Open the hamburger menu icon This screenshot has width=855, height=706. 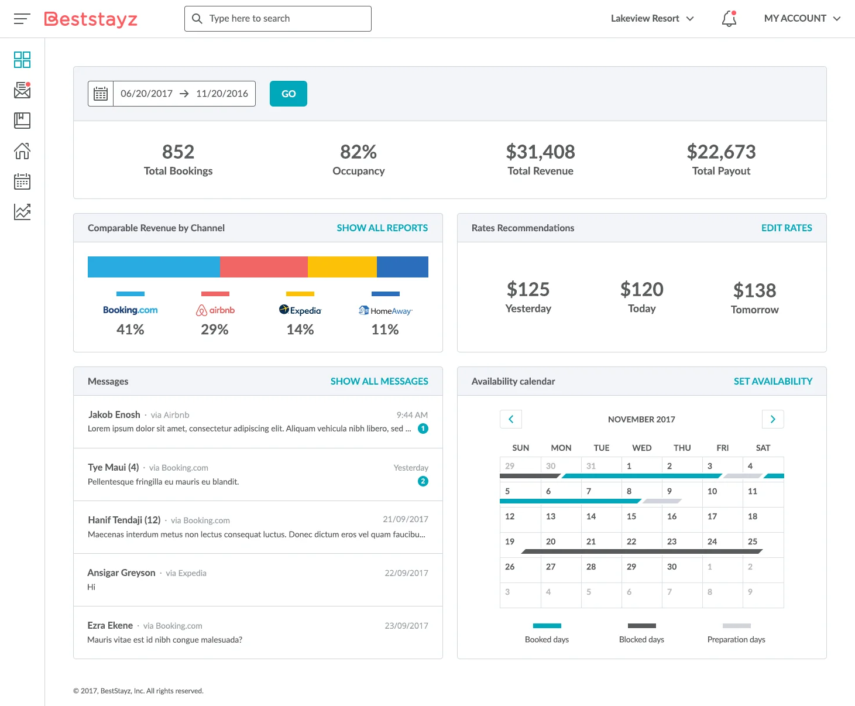click(22, 19)
